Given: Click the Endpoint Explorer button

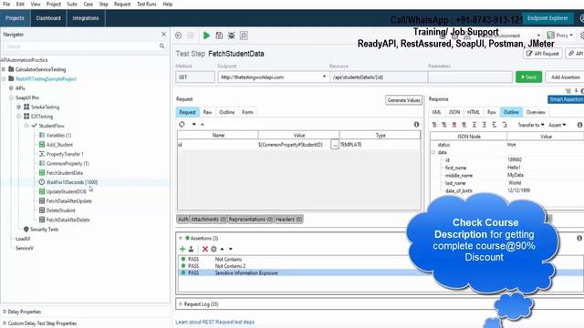Looking at the screenshot, I should coord(547,18).
